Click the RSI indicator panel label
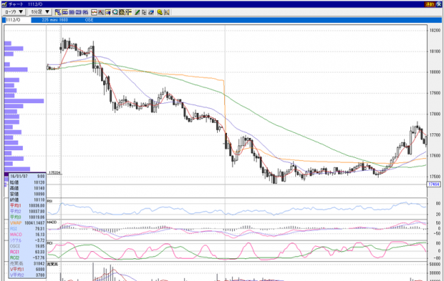 pyautogui.click(x=50, y=201)
